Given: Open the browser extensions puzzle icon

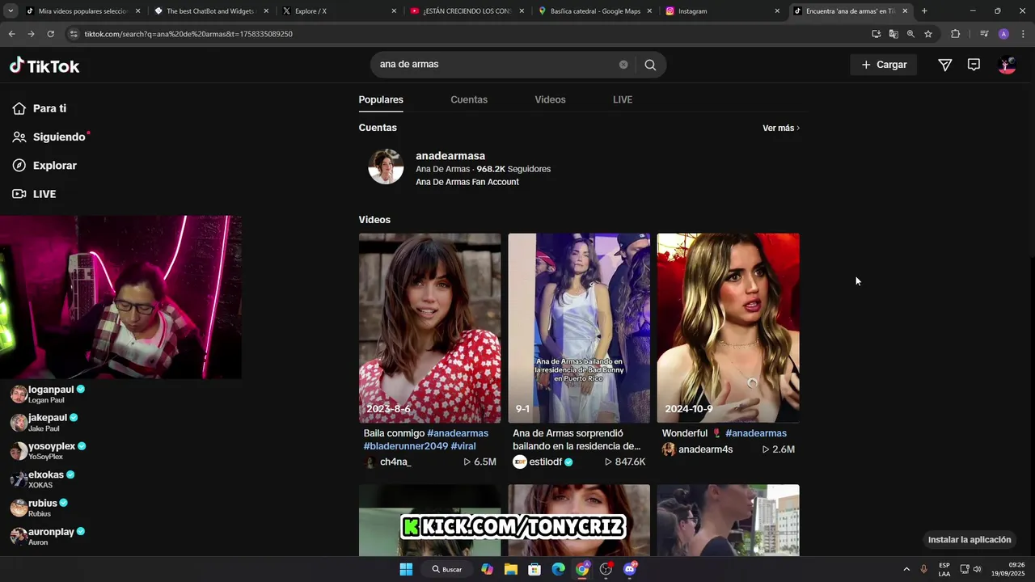Looking at the screenshot, I should click(x=955, y=34).
